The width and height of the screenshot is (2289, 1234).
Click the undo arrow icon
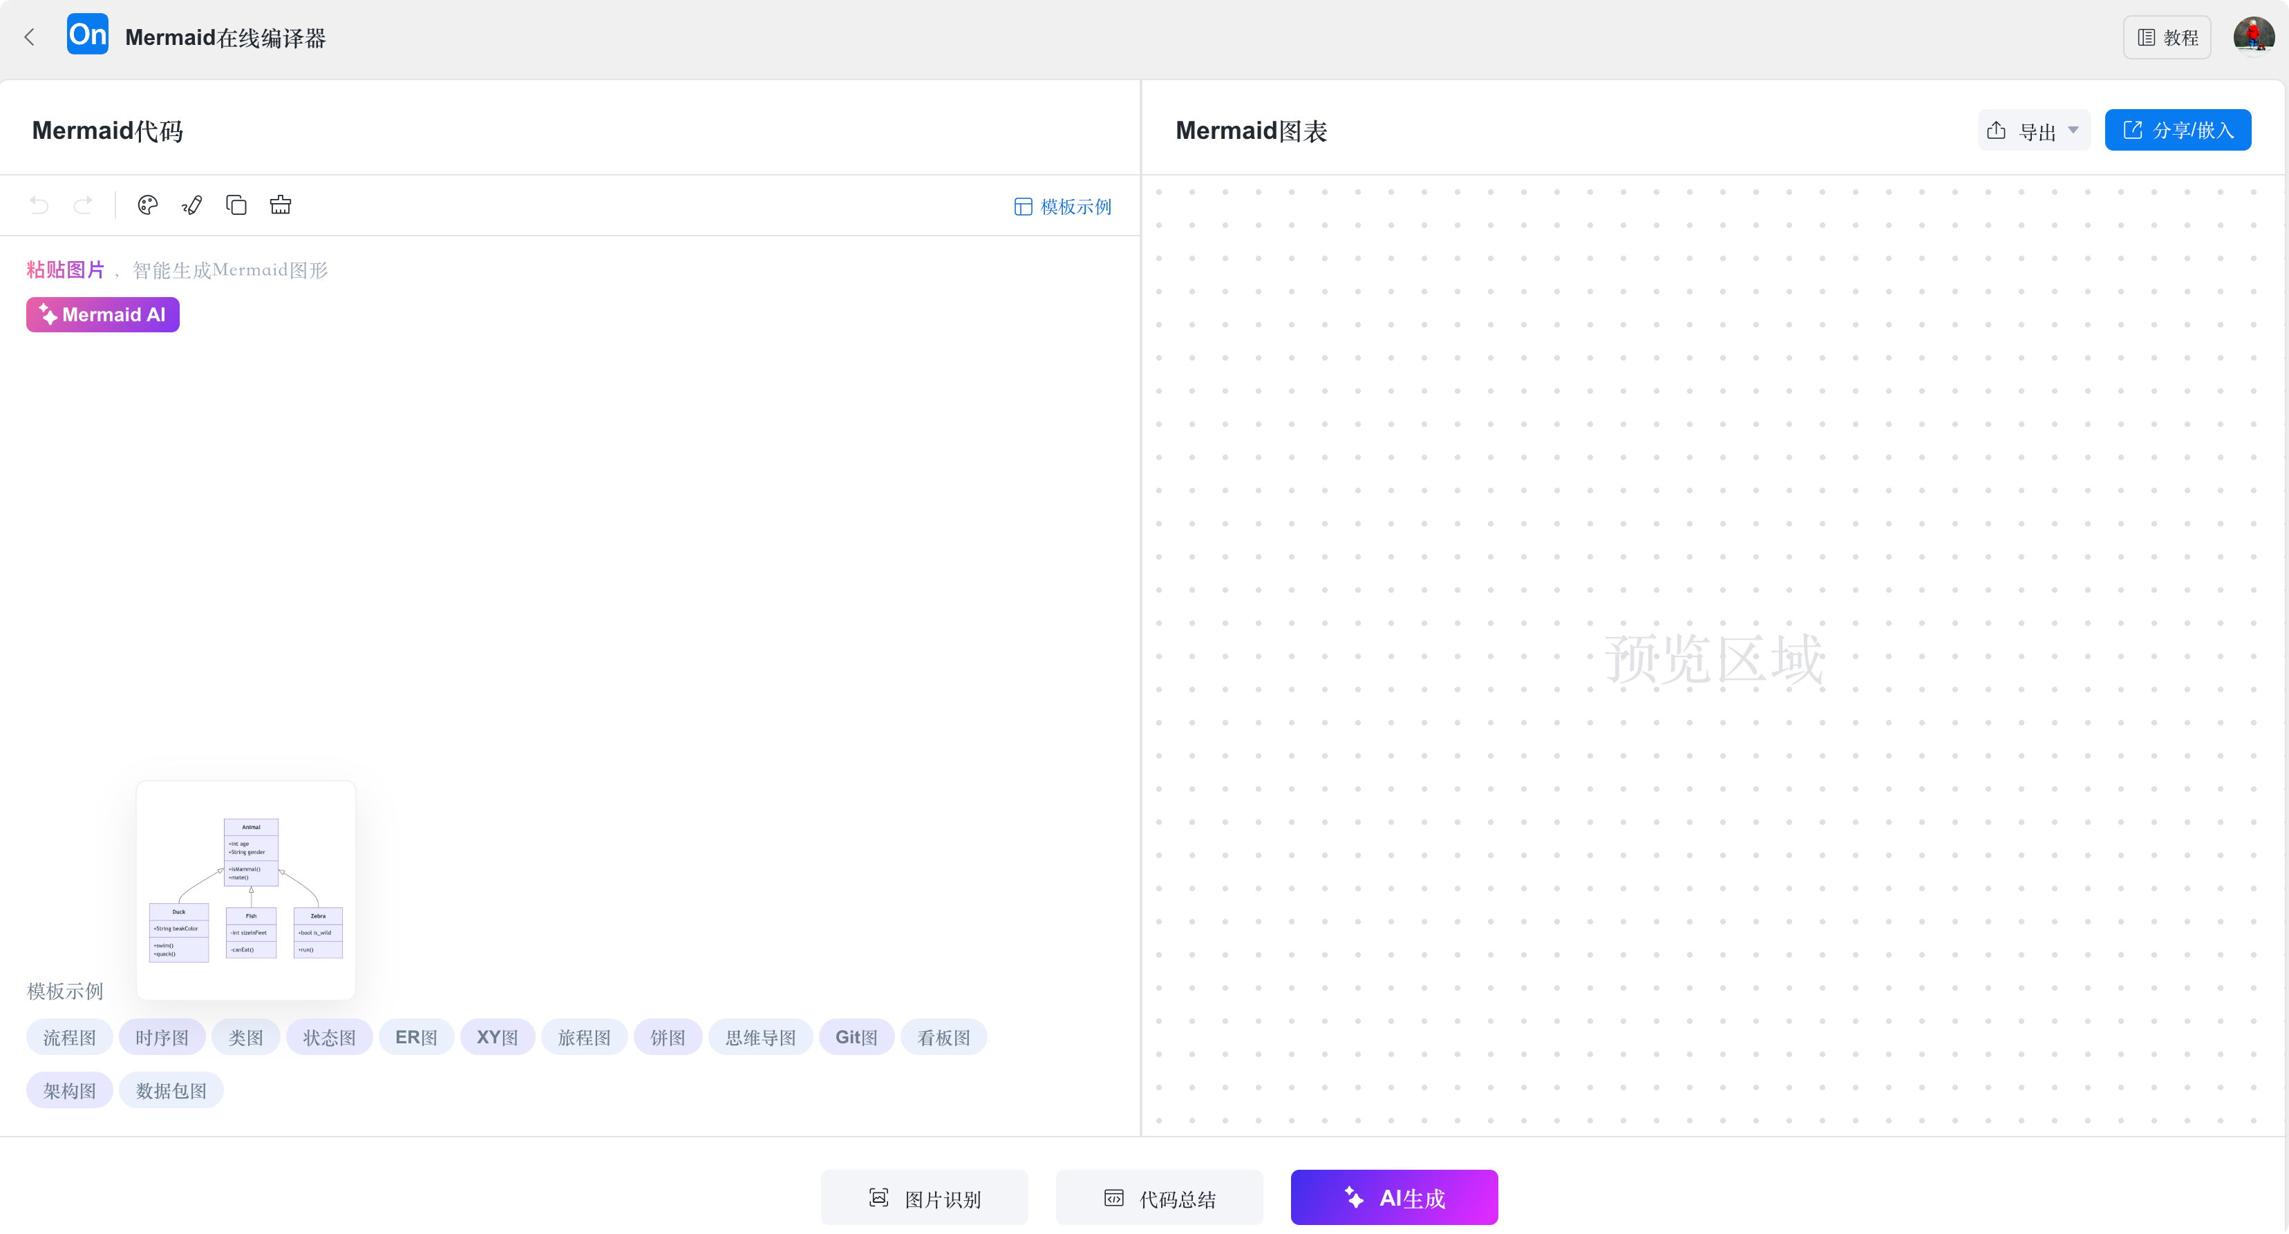(39, 205)
